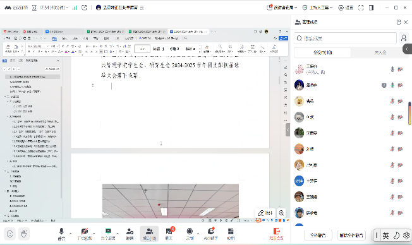Start recording with the record icon
Image resolution: width=412 pixels, height=245 pixels.
click(190, 234)
